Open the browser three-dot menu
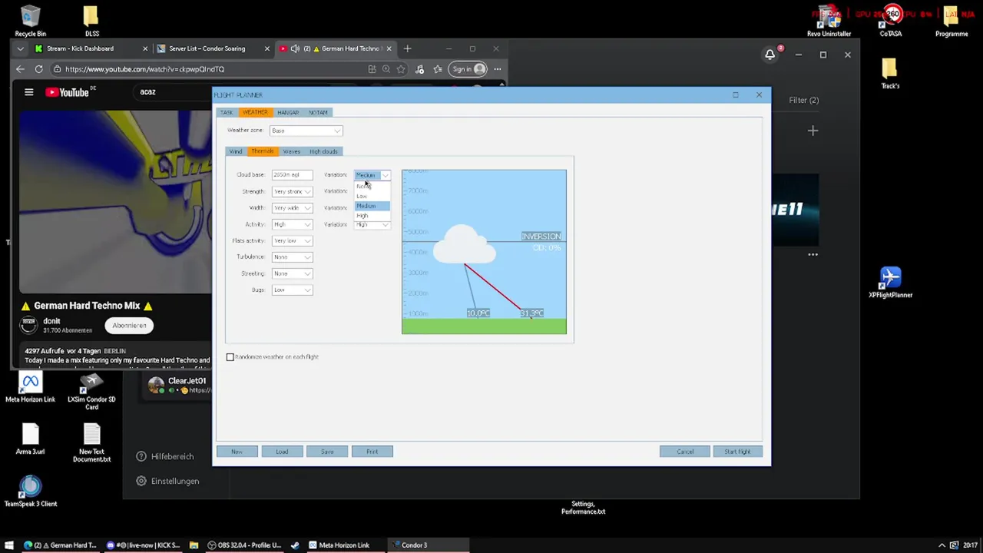Screen dimensions: 983x553 pyautogui.click(x=497, y=69)
